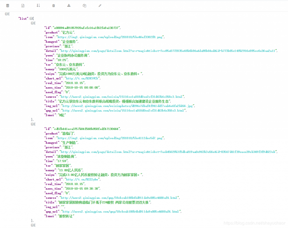Select yewu value "床垫制造商"
The height and width of the screenshot is (228, 288).
click(66, 156)
